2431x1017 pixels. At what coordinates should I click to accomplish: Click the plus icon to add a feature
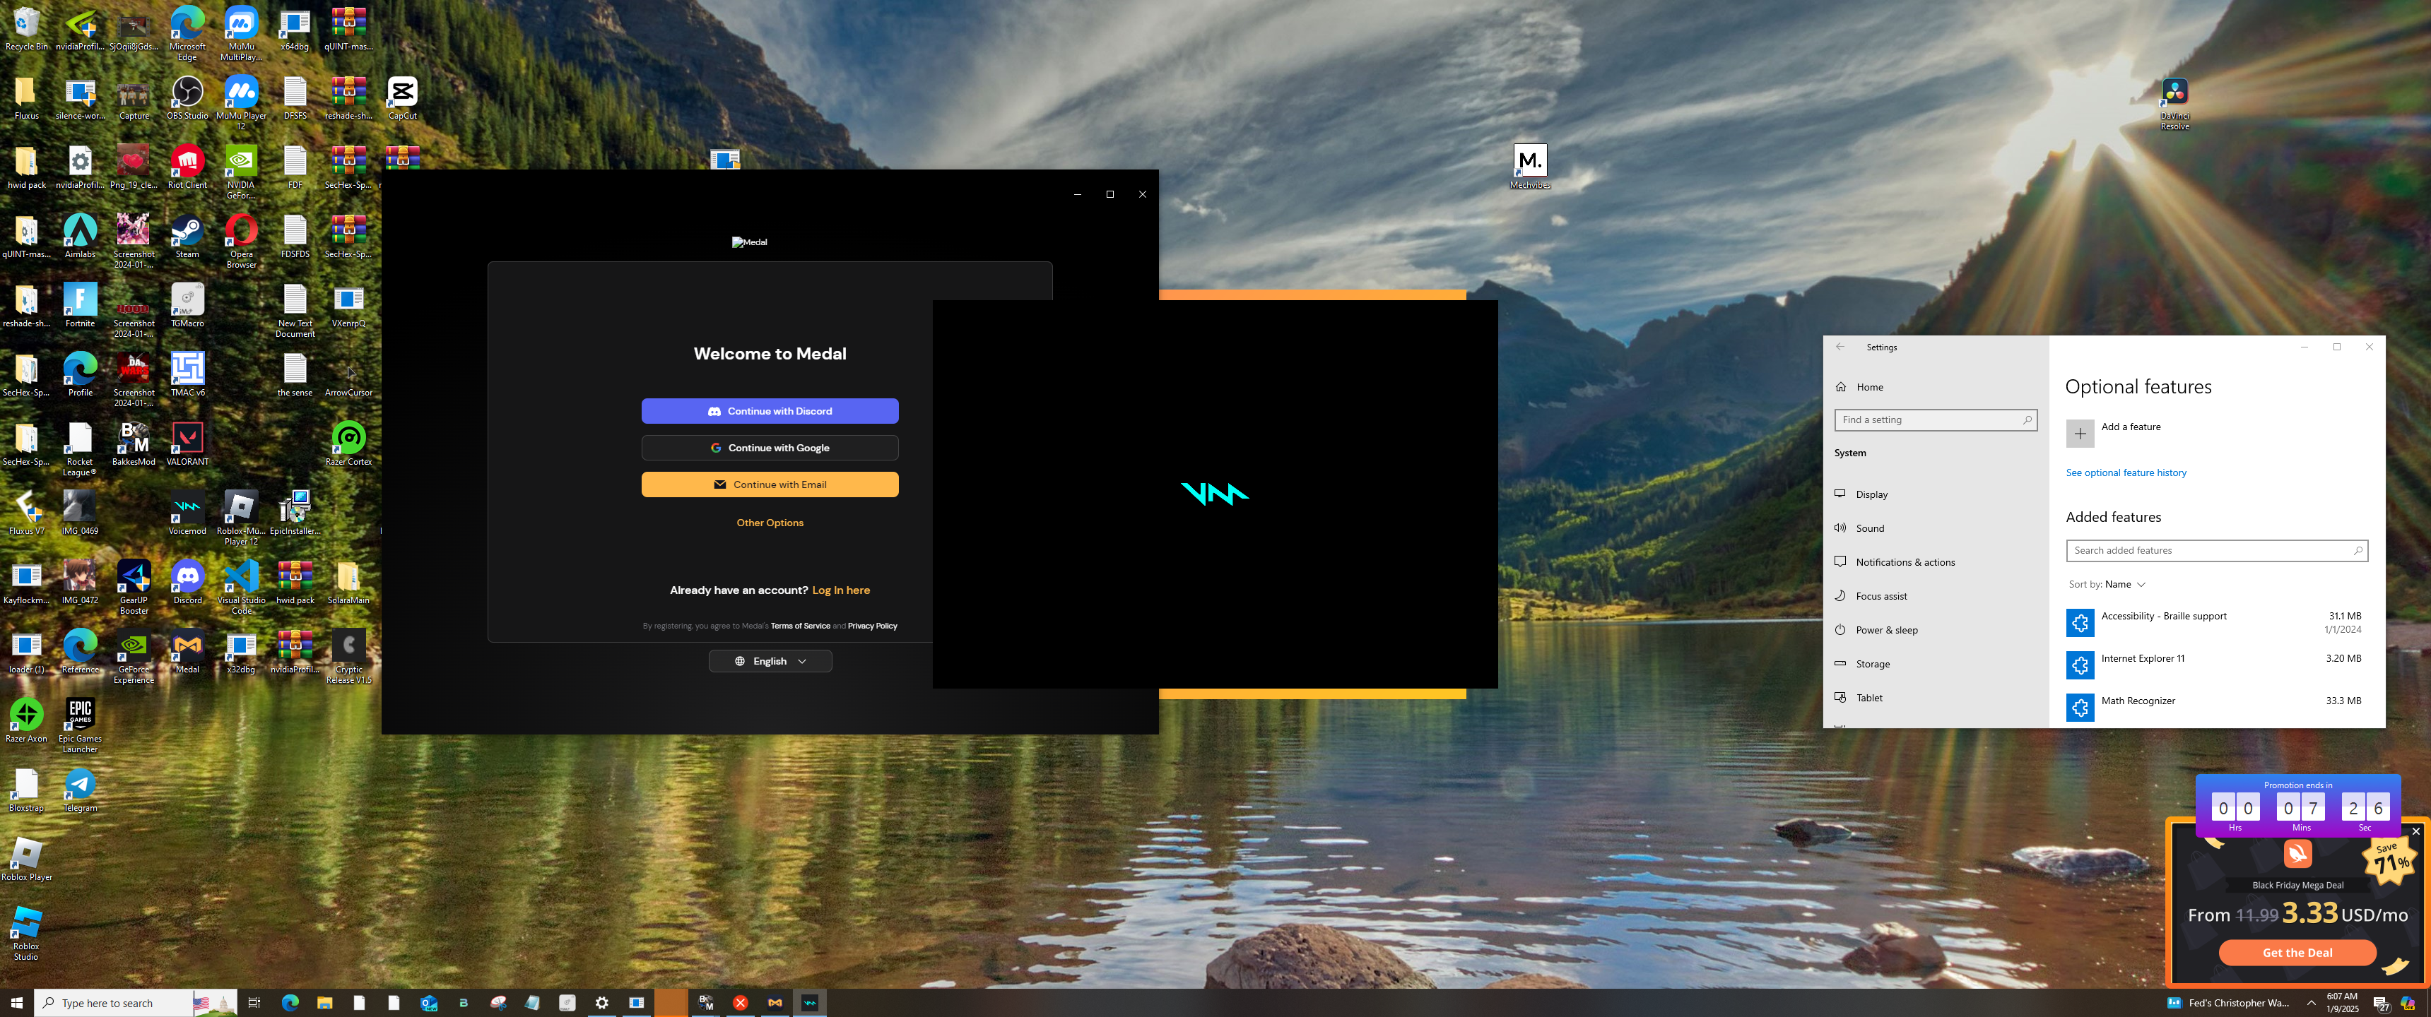pos(2079,433)
